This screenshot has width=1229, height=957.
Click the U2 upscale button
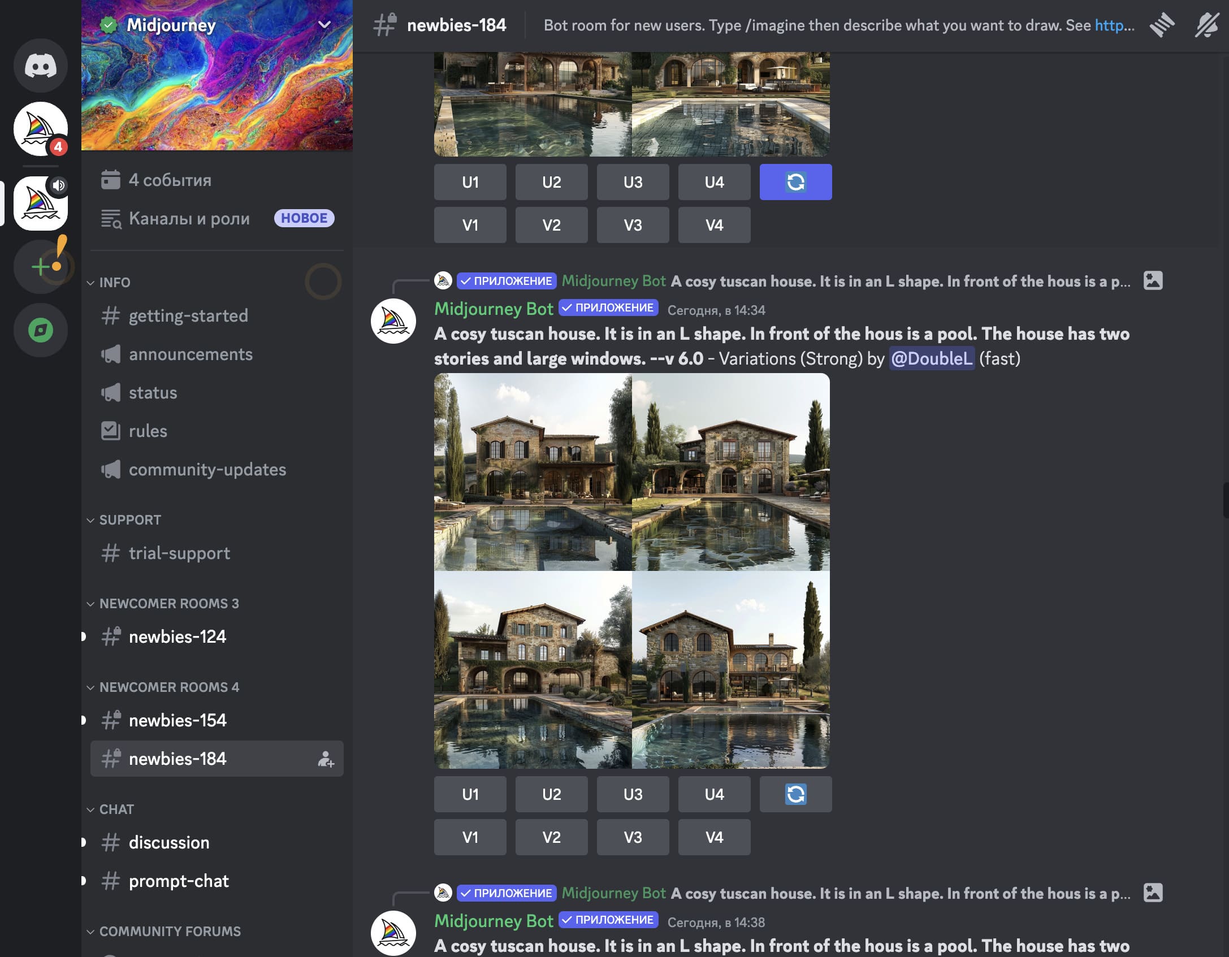(552, 793)
